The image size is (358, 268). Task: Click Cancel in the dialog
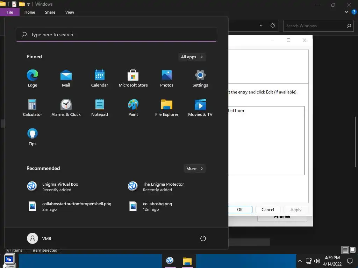point(268,209)
